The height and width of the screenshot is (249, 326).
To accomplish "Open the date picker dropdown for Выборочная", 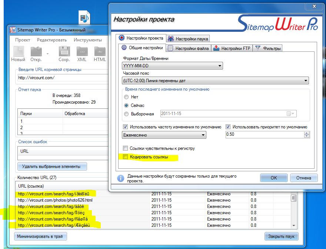I will tap(291, 114).
